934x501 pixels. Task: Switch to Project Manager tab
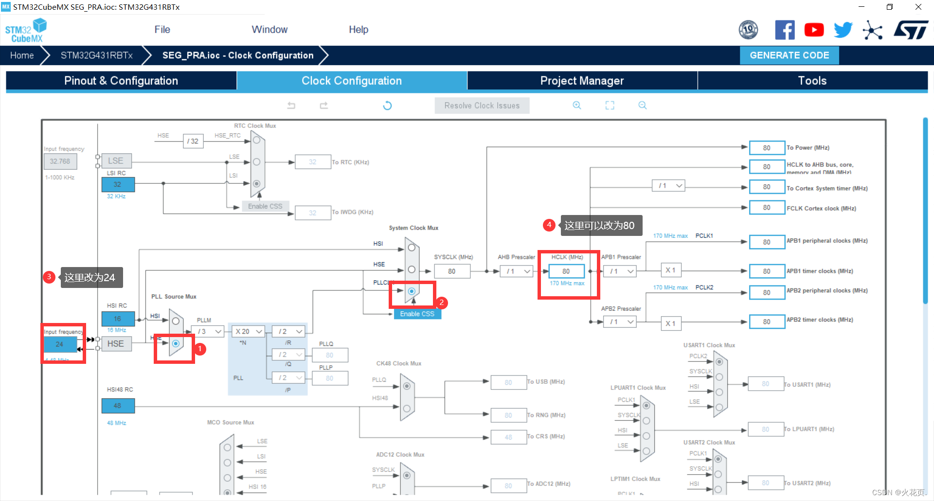[582, 81]
